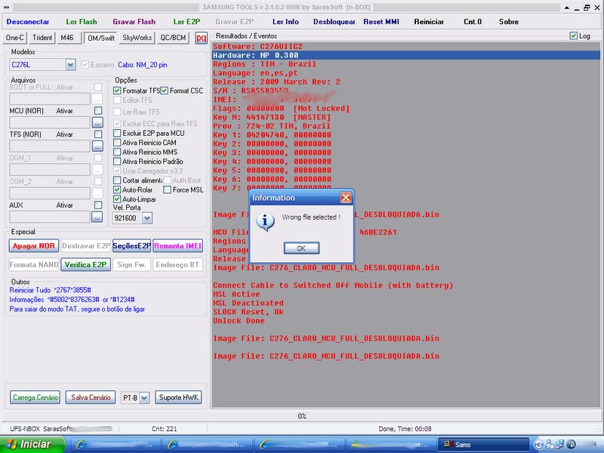This screenshot has width=604, height=453.
Task: Enable Ativa Reinicio CAM option
Action: (117, 143)
